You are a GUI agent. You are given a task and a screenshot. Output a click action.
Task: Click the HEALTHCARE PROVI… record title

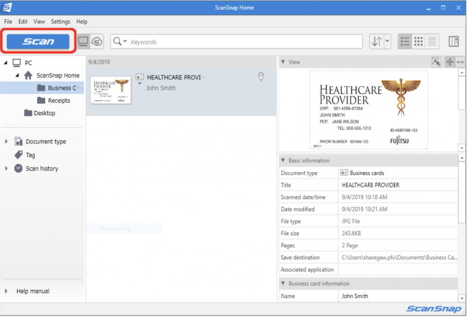pyautogui.click(x=176, y=78)
